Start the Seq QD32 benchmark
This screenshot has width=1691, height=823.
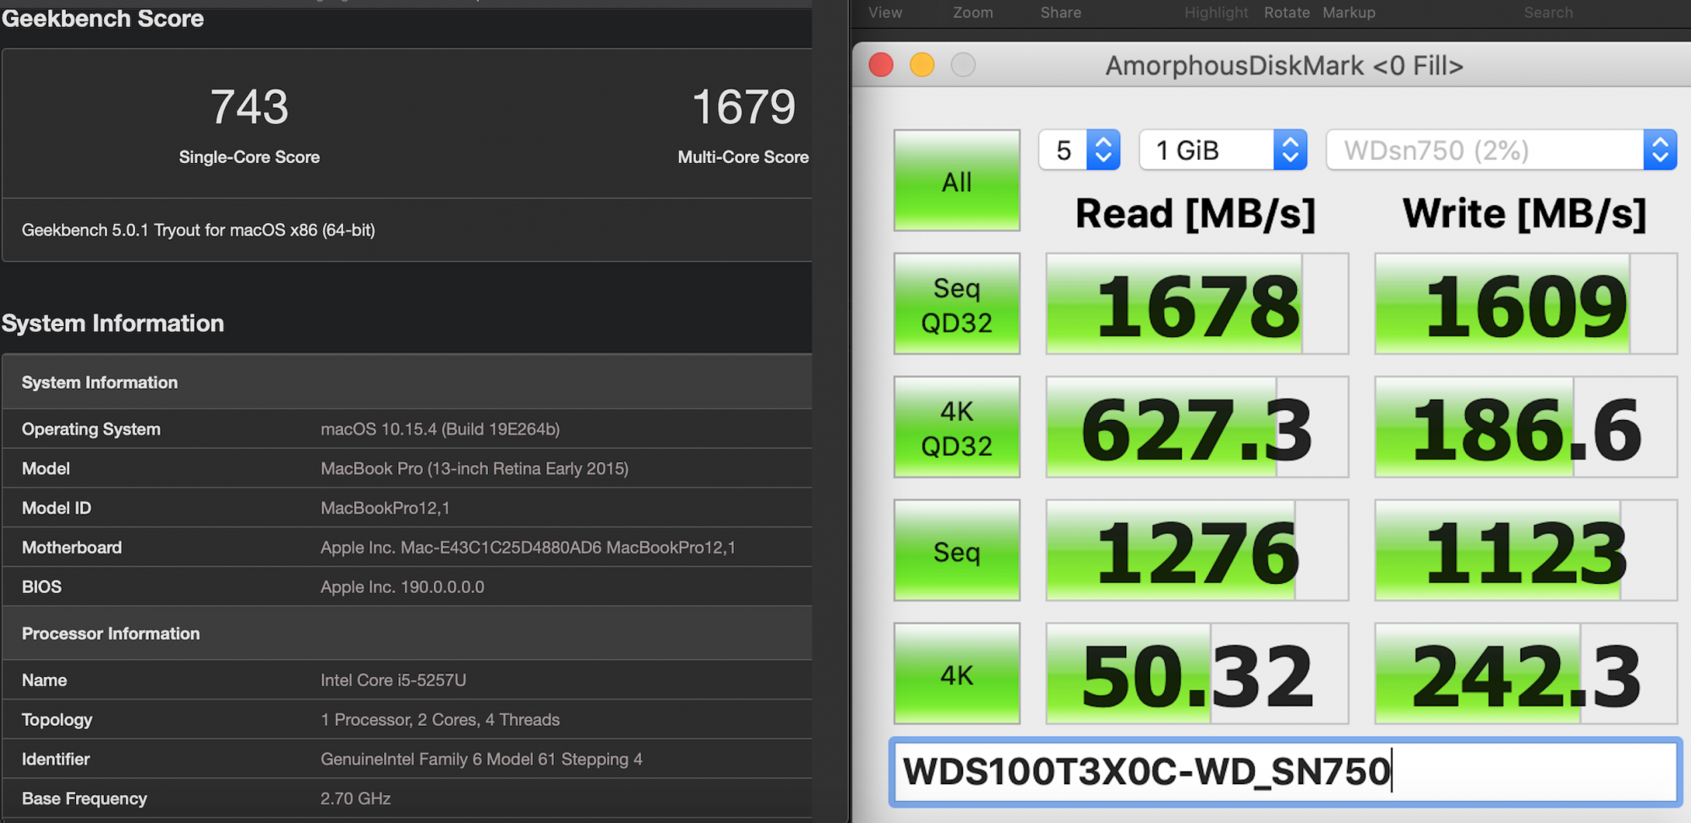(956, 304)
